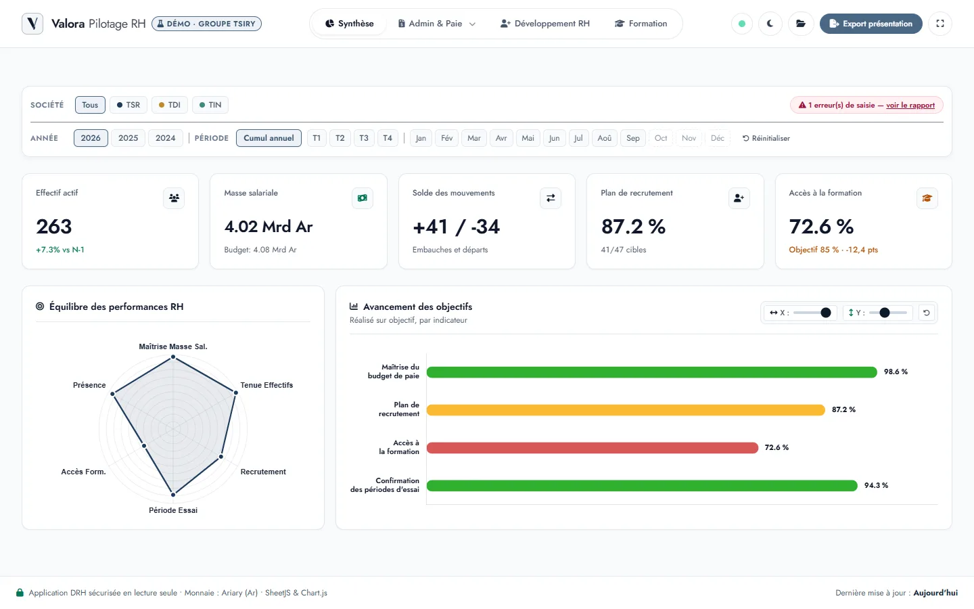The height and width of the screenshot is (609, 974).
Task: Expand the Admin & Paie dropdown
Action: point(436,24)
